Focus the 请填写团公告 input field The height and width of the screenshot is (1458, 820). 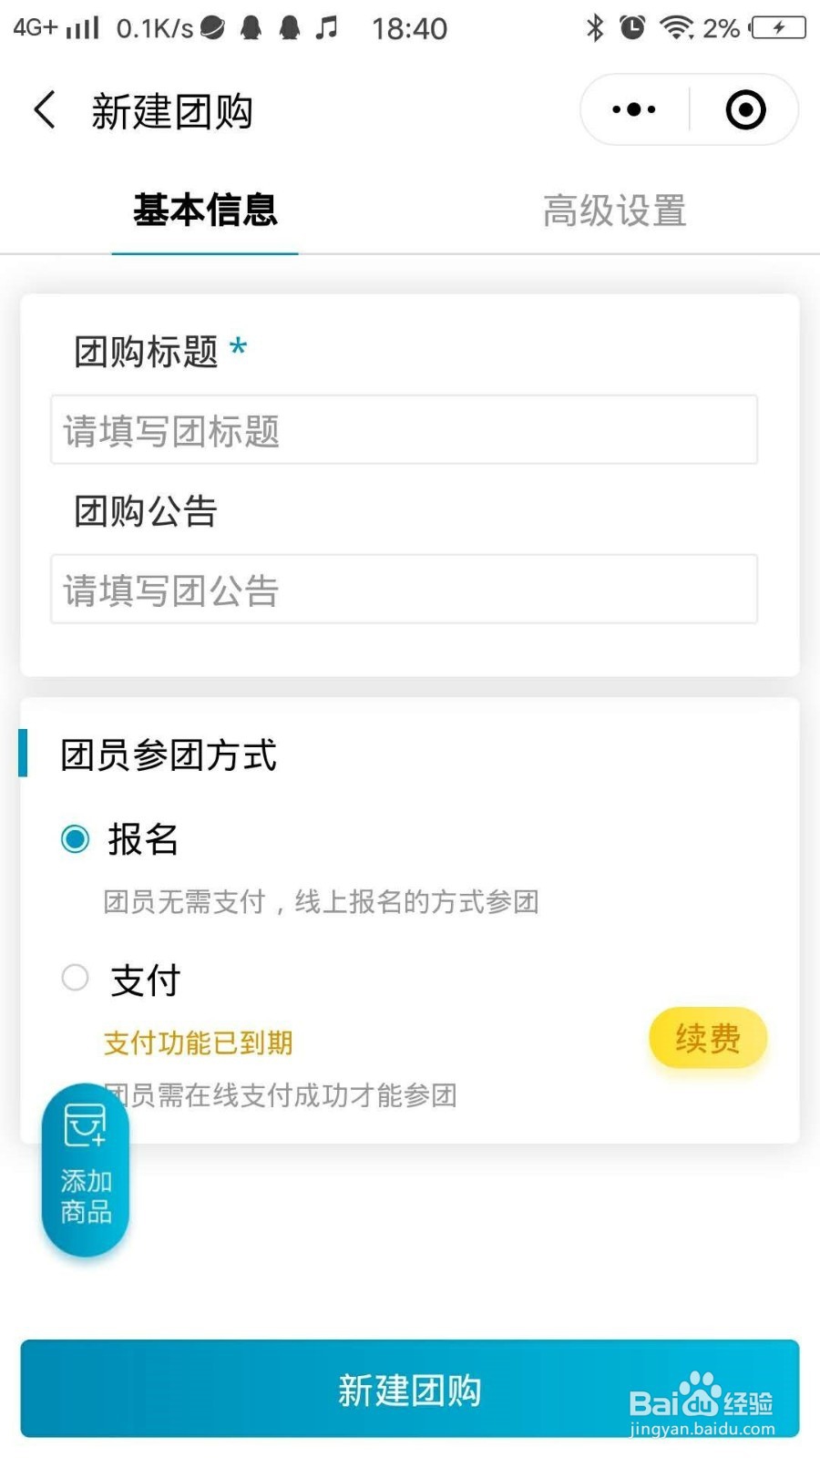point(405,590)
